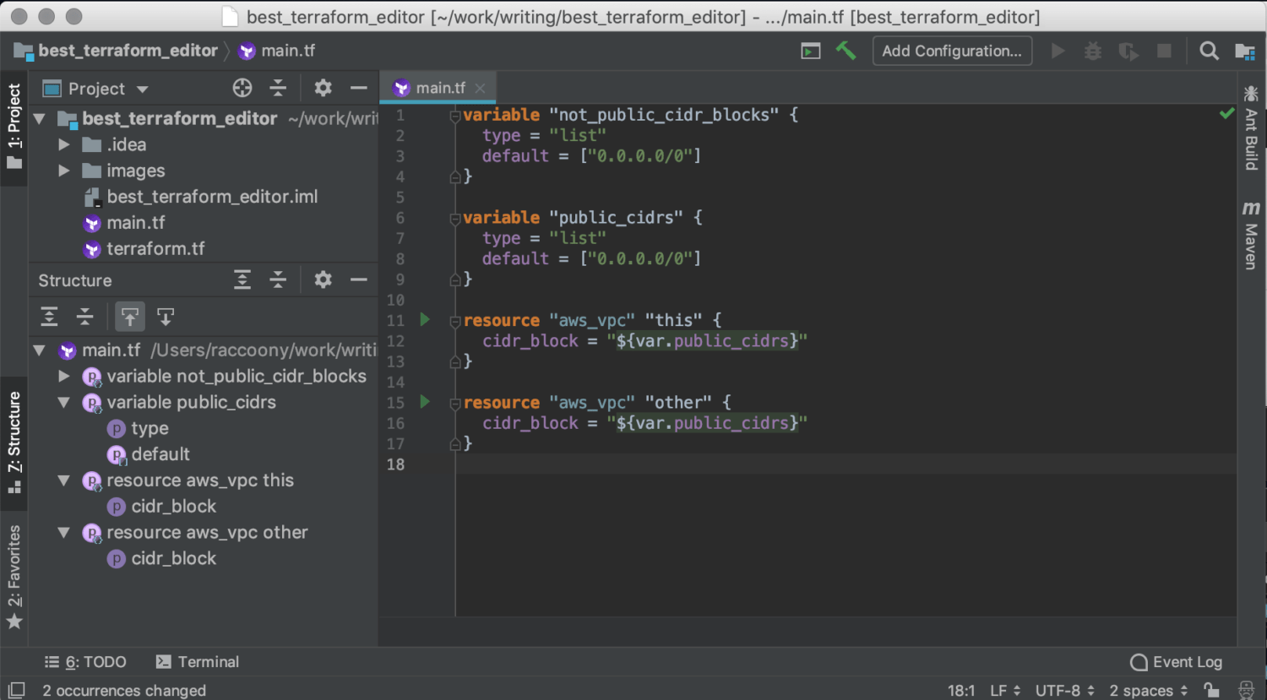1267x700 pixels.
Task: Open the 2: Favorites tool window tab
Action: click(14, 576)
